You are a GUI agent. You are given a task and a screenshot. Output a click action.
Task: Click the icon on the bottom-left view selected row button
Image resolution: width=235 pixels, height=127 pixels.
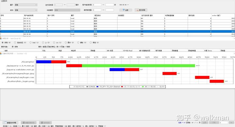click(6, 122)
